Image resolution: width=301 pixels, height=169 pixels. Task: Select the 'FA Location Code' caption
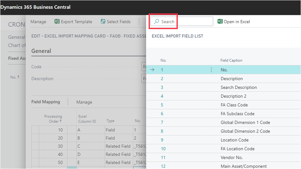point(237,149)
